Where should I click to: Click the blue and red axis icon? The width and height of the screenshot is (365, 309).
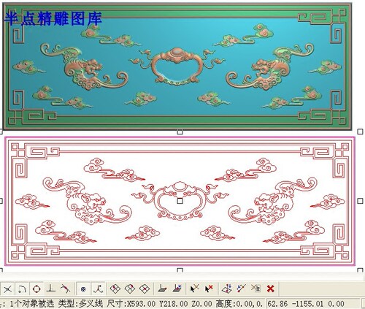pos(242,289)
